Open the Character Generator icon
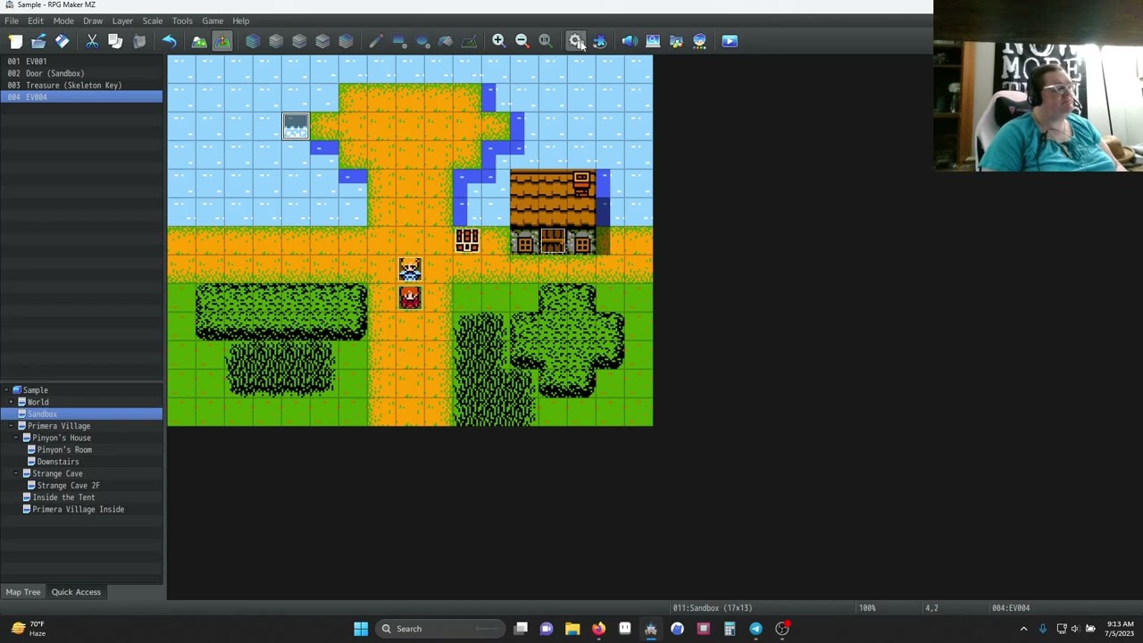Screen dimensions: 1143x643 [x=699, y=41]
